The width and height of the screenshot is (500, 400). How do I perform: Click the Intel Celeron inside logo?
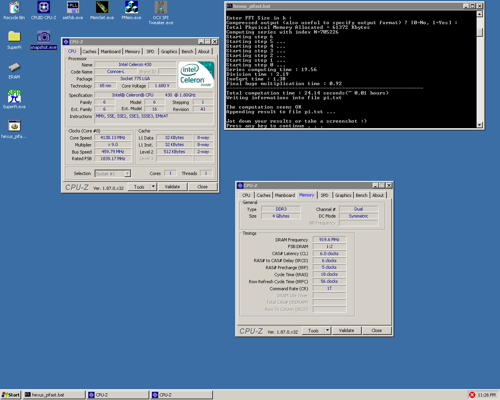(196, 74)
